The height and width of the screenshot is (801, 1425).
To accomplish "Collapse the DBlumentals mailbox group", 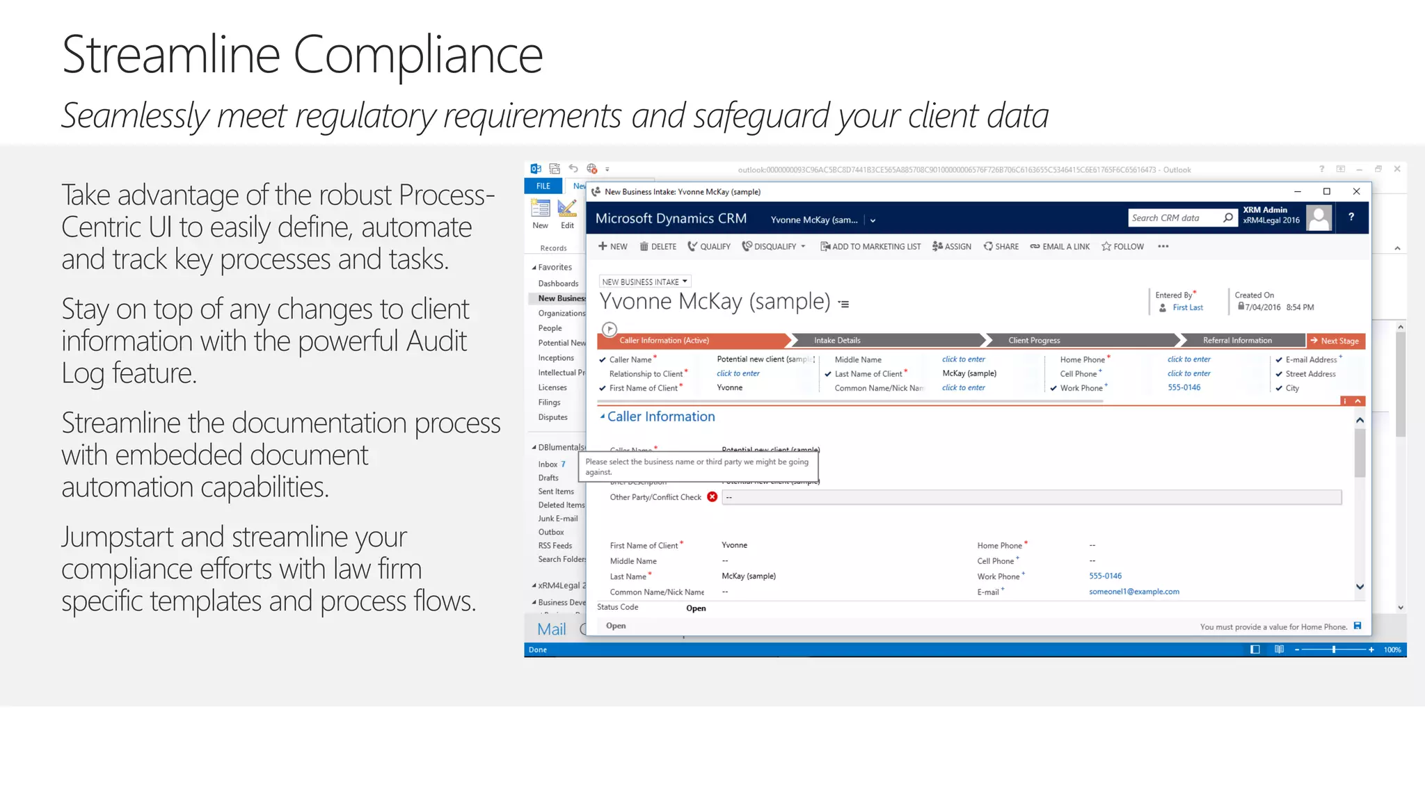I will pos(534,447).
